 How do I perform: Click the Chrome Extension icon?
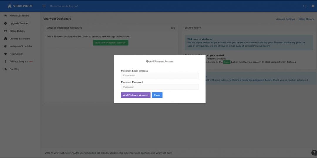6,39
